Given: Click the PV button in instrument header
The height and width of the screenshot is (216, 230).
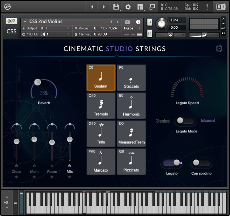Looking at the screenshot, I should [x=223, y=33].
